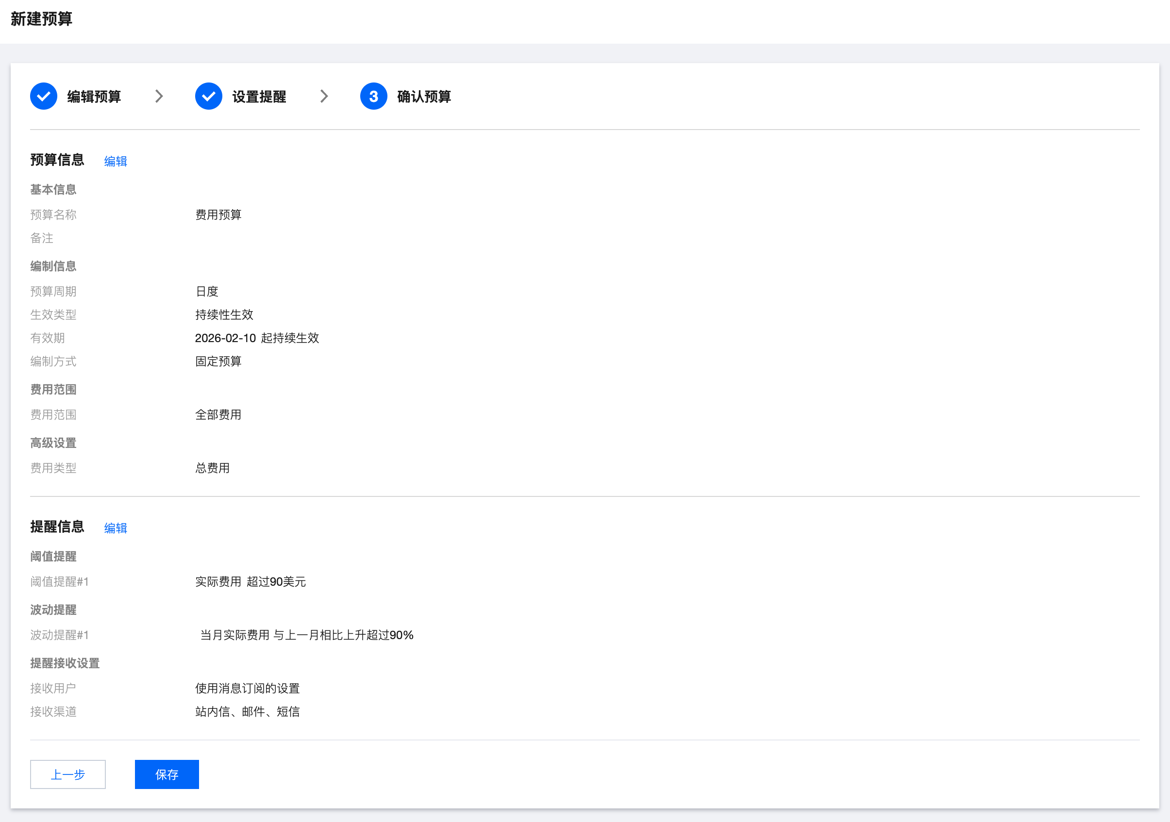
Task: Click the chevron arrow after 编辑预算
Action: [159, 96]
